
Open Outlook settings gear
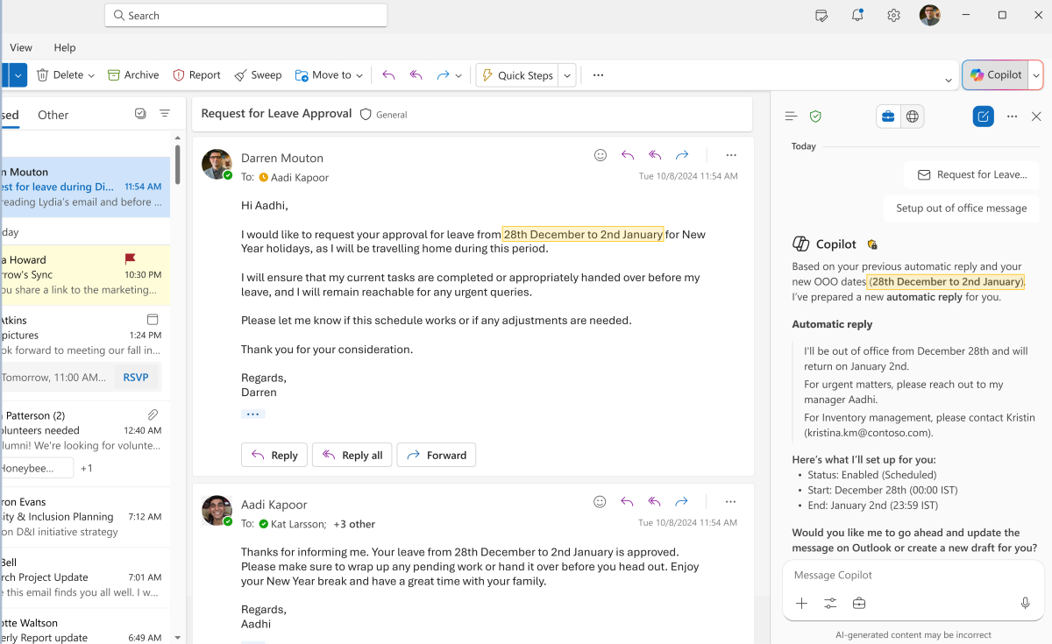[892, 15]
